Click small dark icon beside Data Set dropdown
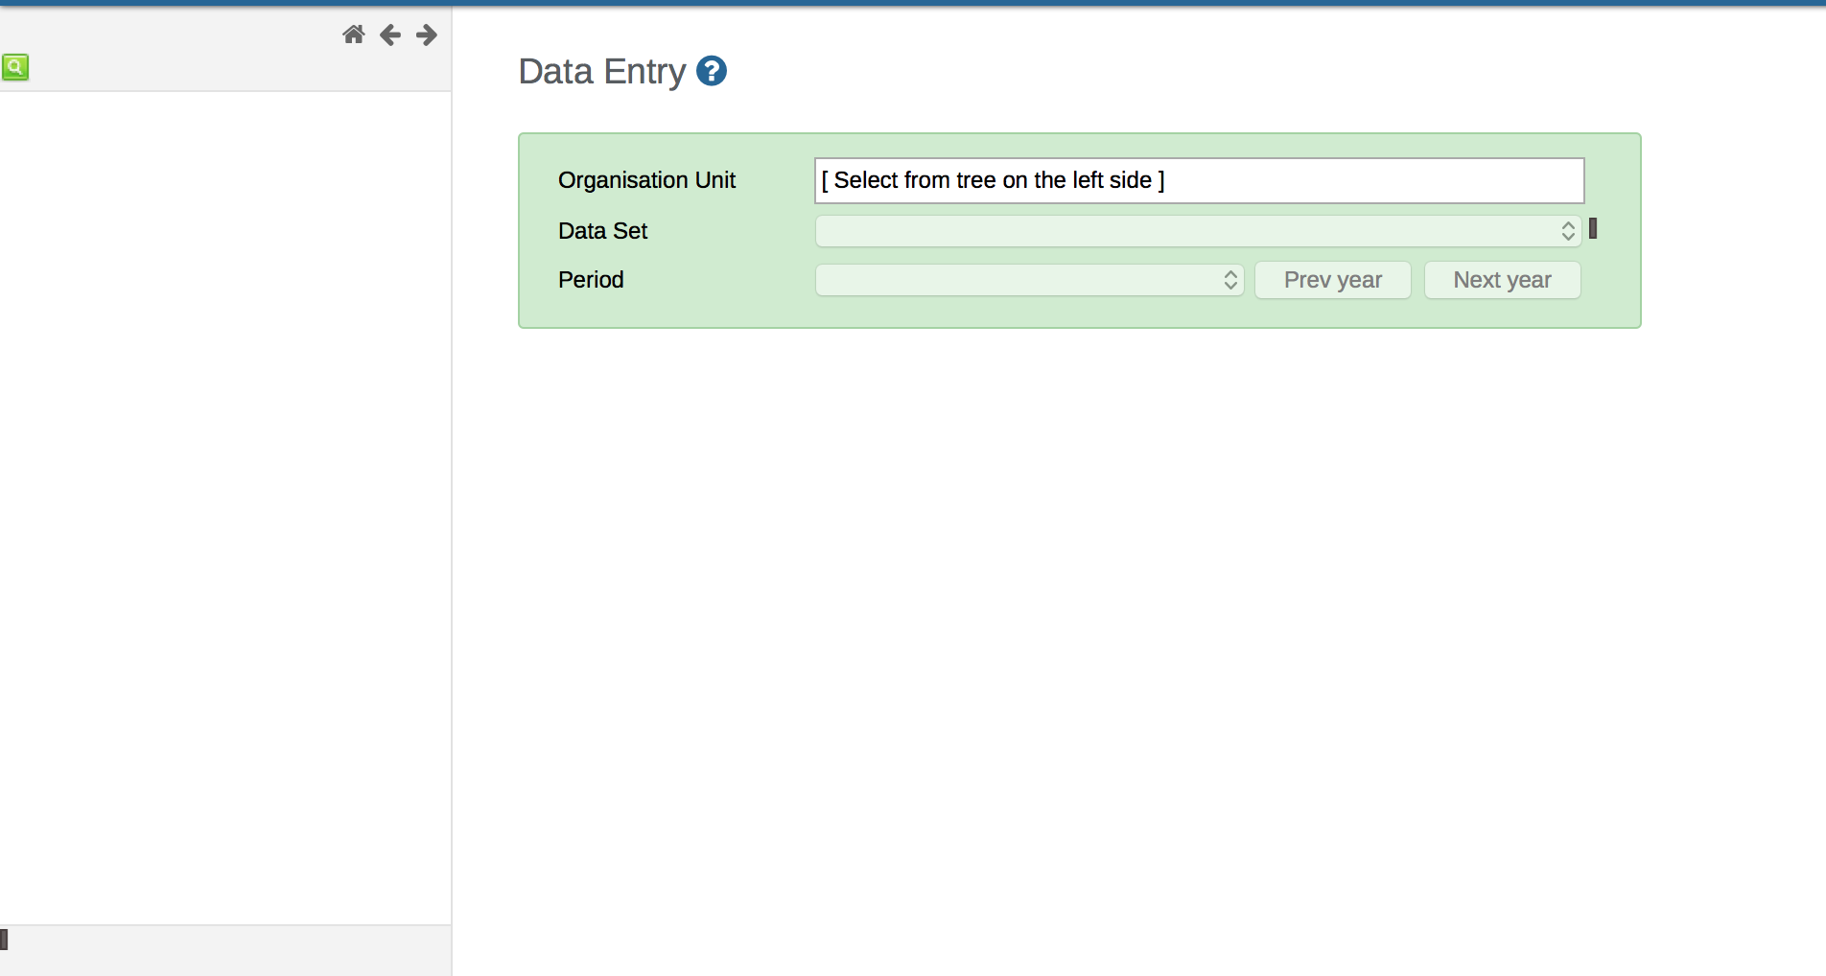 click(x=1593, y=228)
